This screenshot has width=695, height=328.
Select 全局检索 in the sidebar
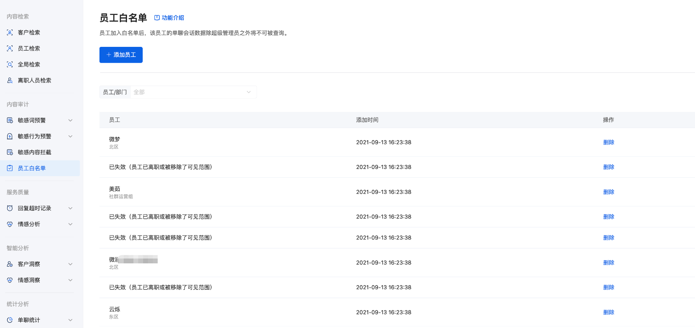[40, 64]
